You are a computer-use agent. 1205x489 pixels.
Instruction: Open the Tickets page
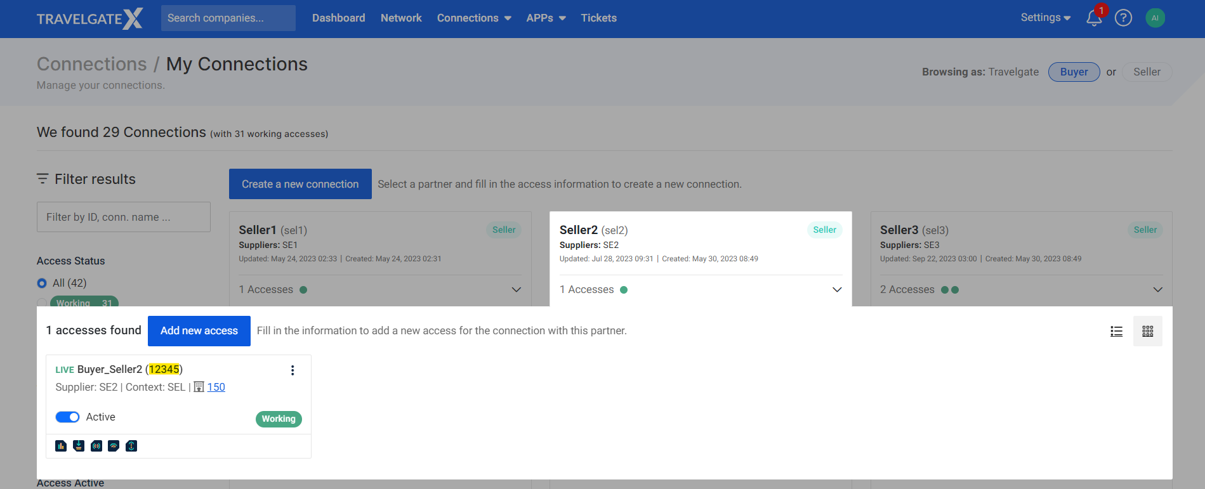[x=598, y=18]
